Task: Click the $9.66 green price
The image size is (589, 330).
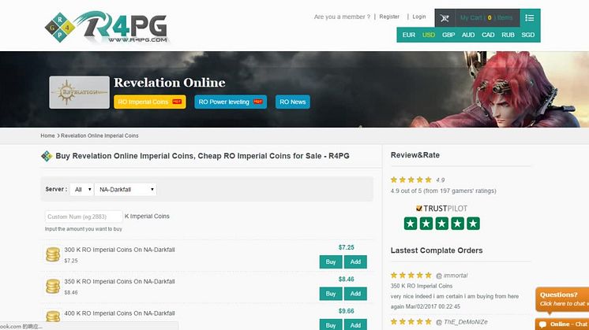Action: pyautogui.click(x=347, y=311)
